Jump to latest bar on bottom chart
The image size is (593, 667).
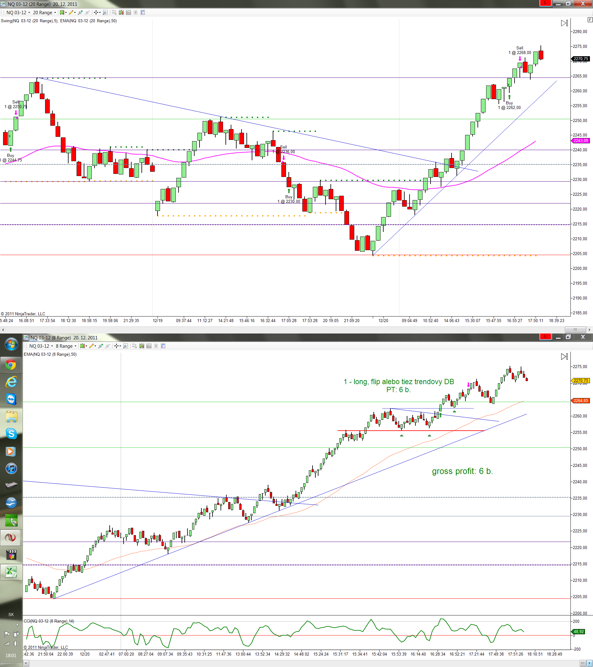pyautogui.click(x=564, y=356)
